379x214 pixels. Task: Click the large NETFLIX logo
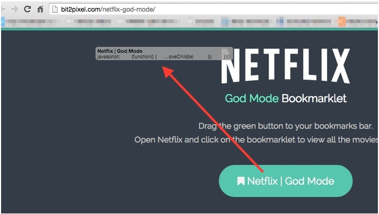[285, 66]
